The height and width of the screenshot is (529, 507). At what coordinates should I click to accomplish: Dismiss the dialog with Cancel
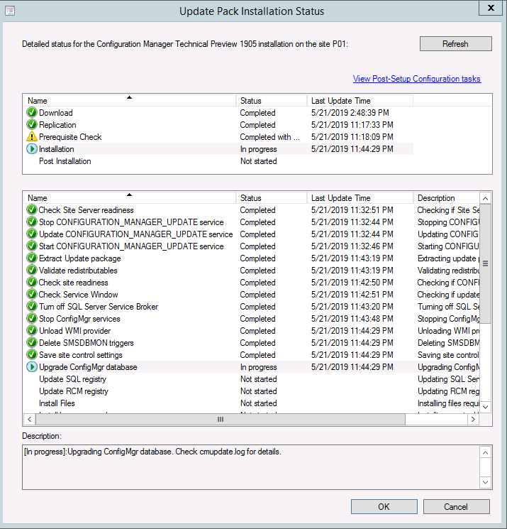click(456, 507)
